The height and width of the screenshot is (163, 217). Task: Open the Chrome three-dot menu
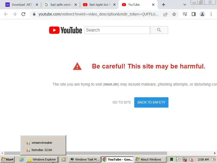point(211,14)
